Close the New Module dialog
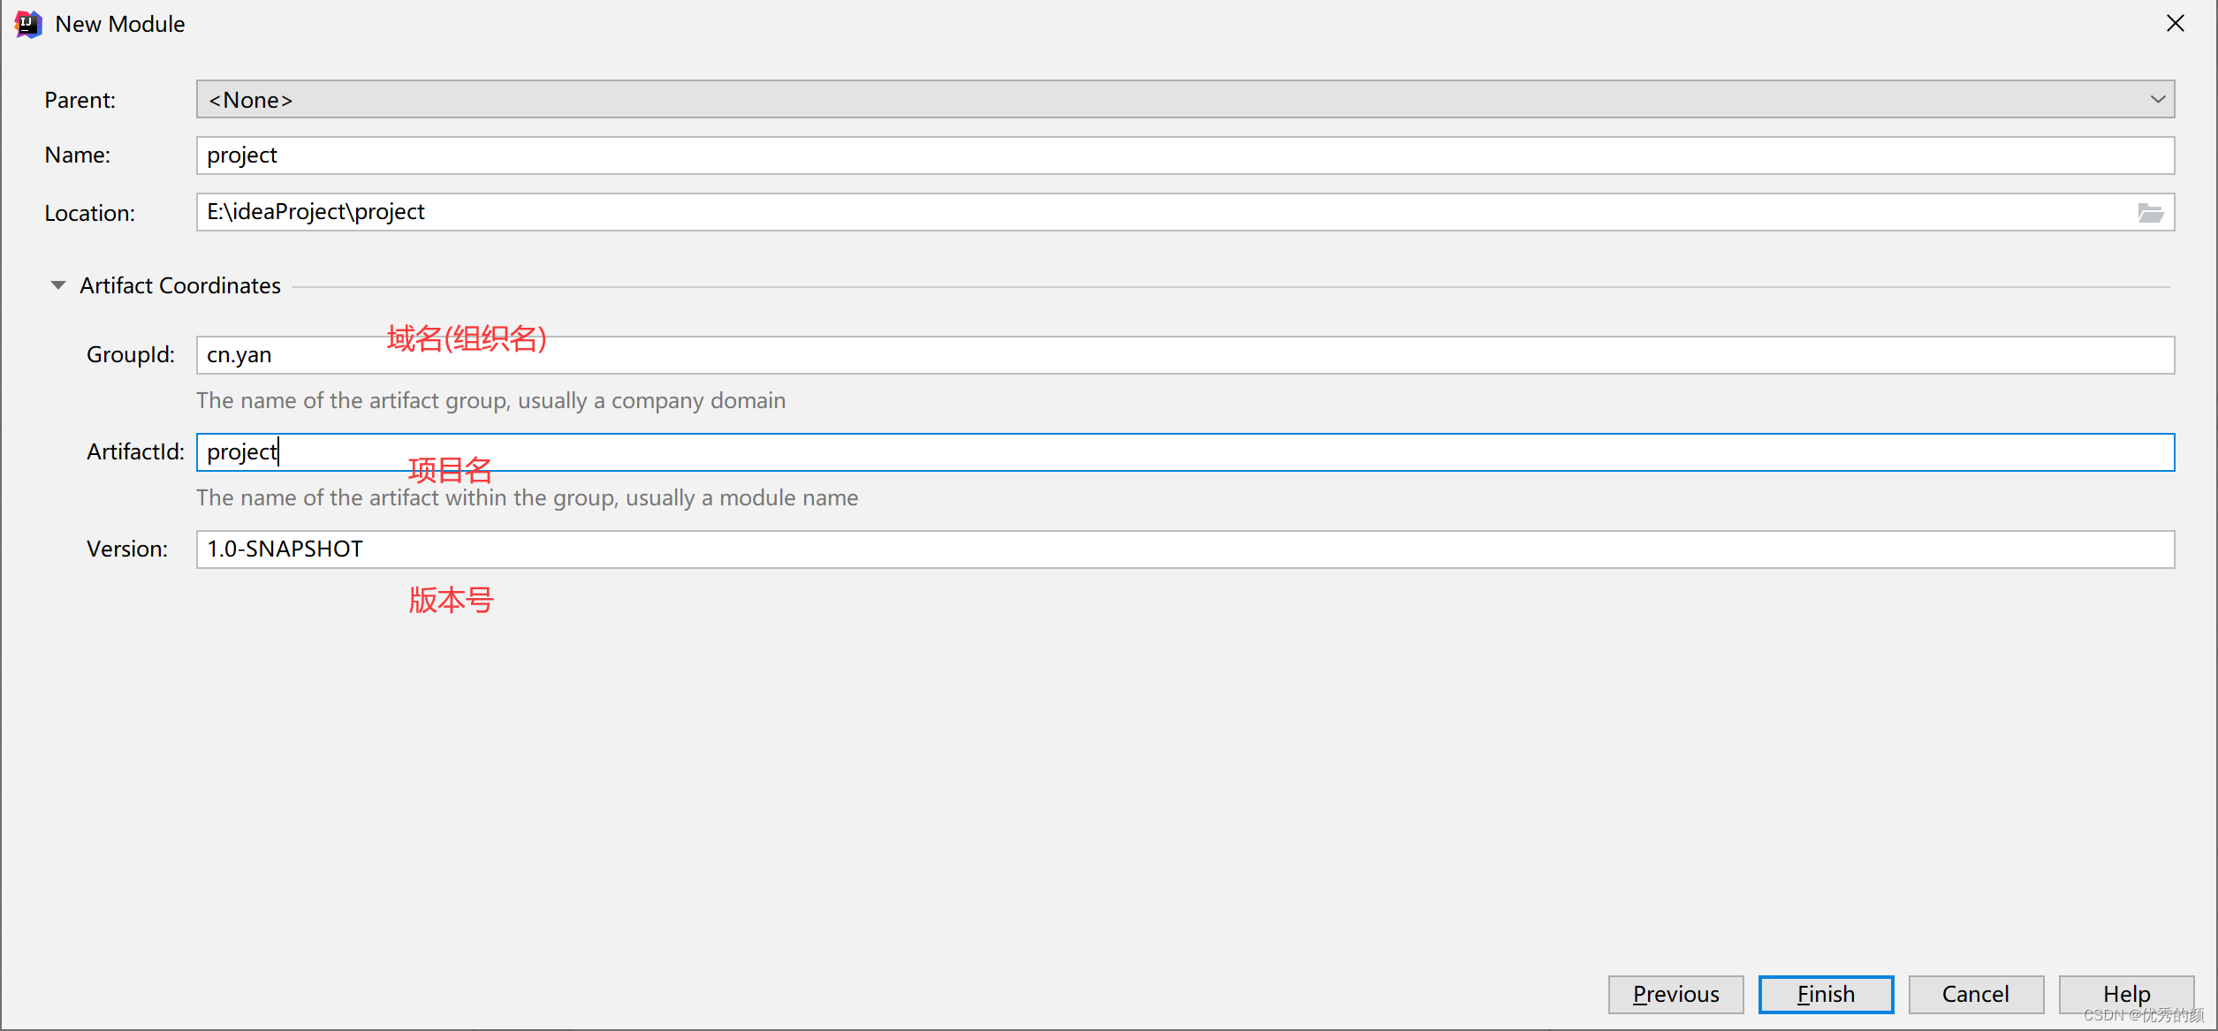Viewport: 2218px width, 1031px height. [x=2175, y=24]
